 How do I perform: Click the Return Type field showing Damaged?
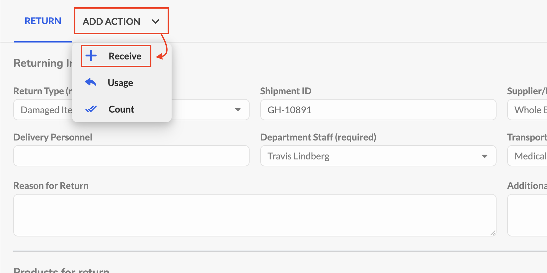coord(131,110)
